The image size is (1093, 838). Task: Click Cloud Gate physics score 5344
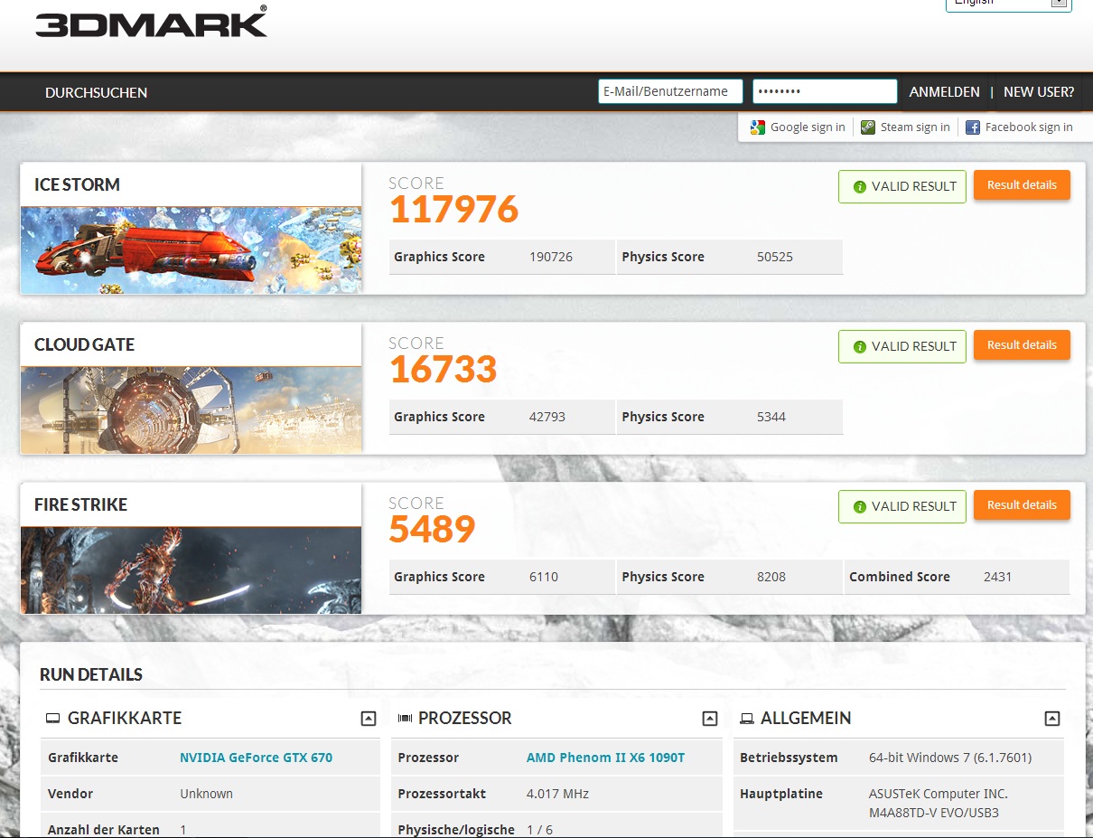(771, 417)
